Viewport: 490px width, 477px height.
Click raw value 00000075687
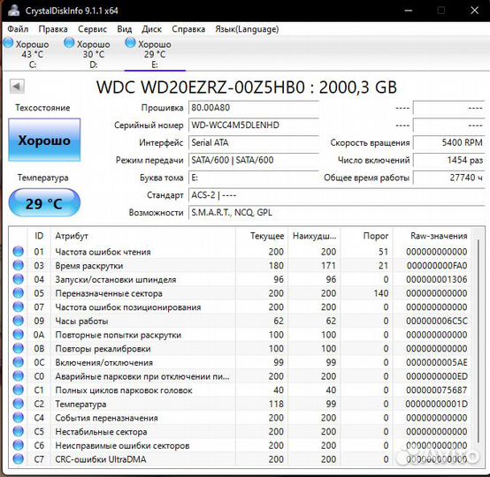(x=437, y=390)
